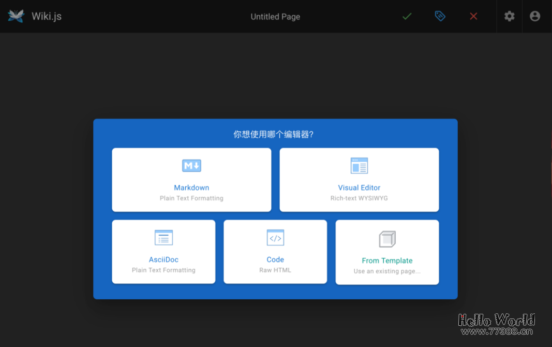Screen dimensions: 552x347
Task: Click the editor selection dialog header text
Action: 275,134
